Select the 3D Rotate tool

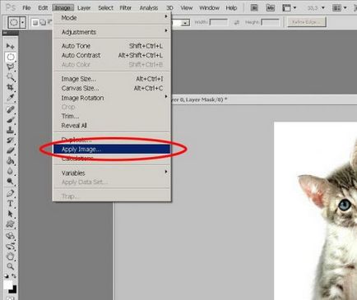click(x=11, y=236)
